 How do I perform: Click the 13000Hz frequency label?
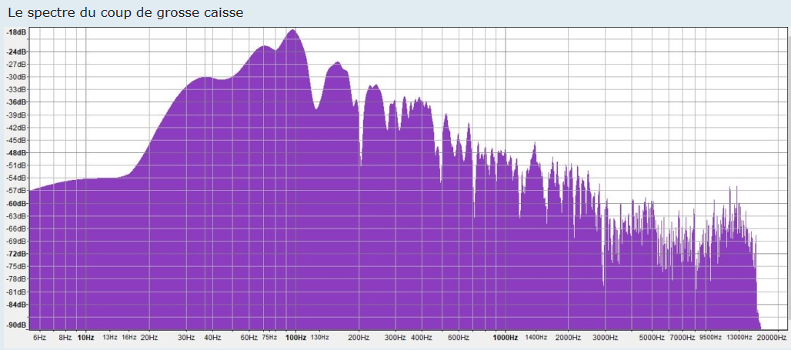tap(740, 337)
